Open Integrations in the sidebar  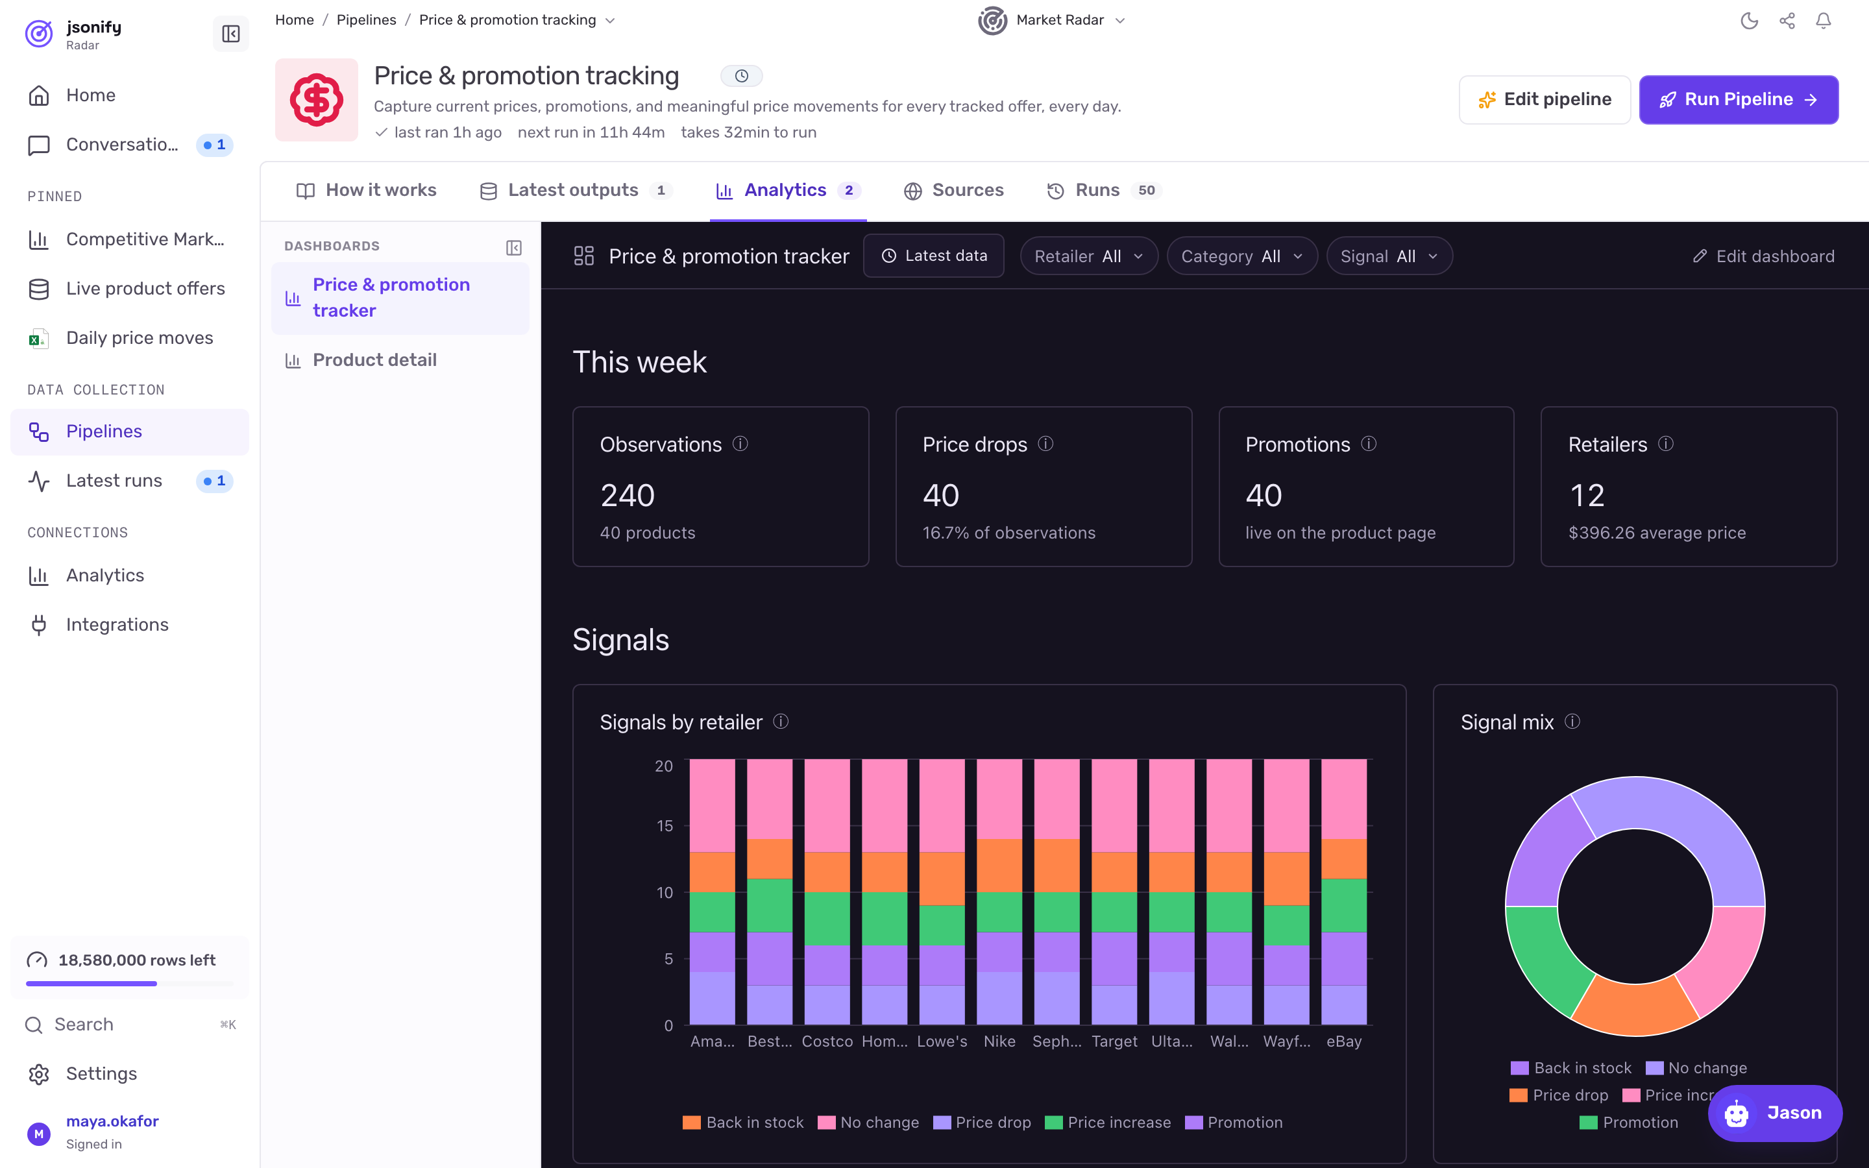tap(130, 624)
